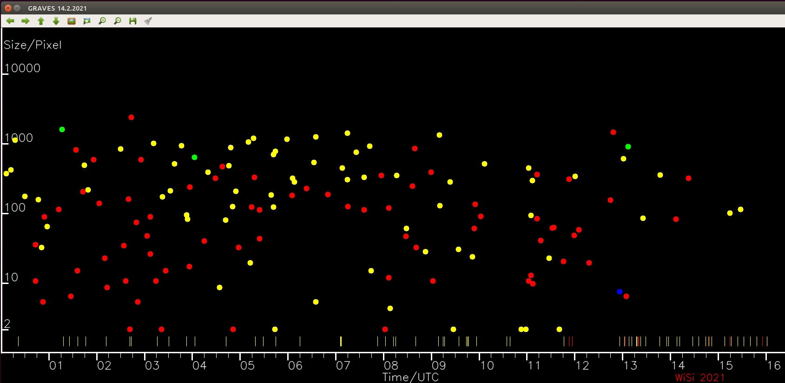
Task: Click the 13 hour label on time axis
Action: pyautogui.click(x=630, y=366)
